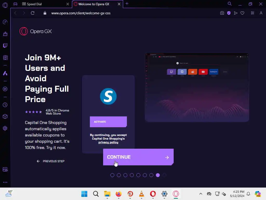
Task: Open the red Opera browser taskbar icon
Action: [153, 194]
